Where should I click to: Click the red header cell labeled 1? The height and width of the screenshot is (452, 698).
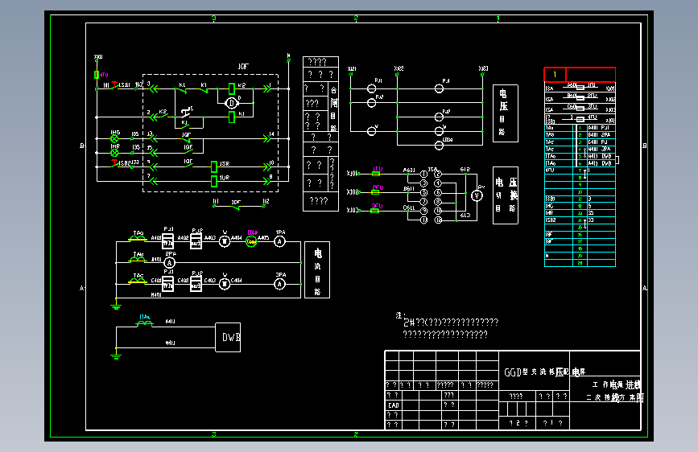tap(556, 74)
